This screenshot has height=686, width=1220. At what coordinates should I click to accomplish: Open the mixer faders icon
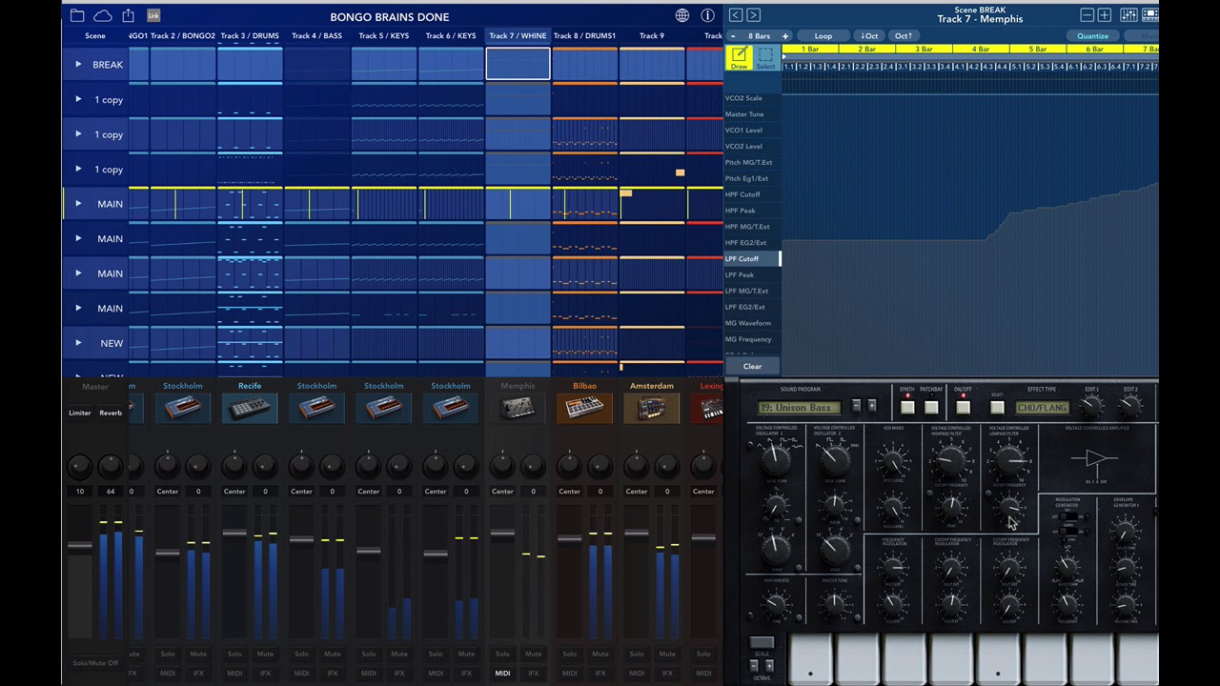point(1128,15)
